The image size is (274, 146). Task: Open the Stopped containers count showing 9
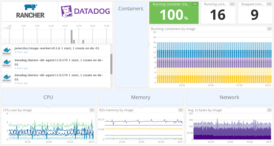click(x=255, y=15)
